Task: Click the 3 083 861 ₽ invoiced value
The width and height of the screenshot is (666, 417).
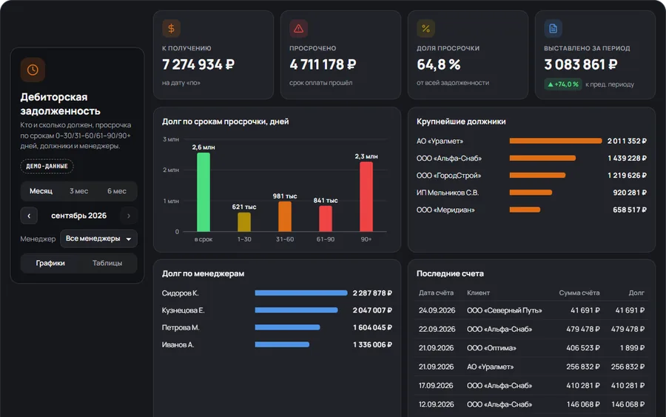Action: point(581,64)
